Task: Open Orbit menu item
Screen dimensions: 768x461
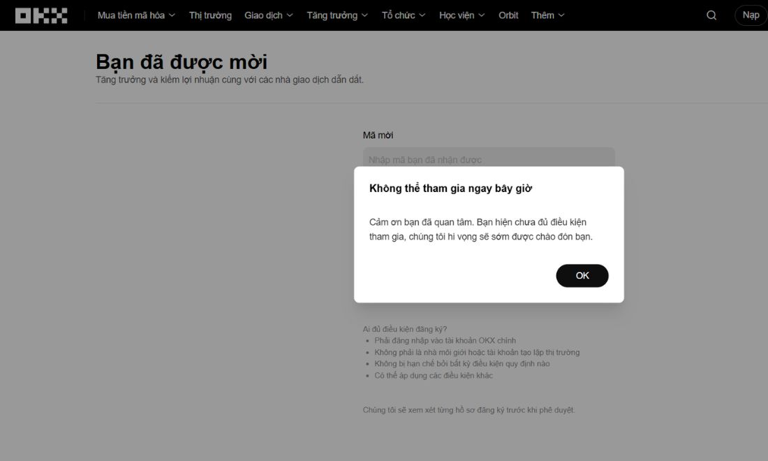Action: coord(508,15)
